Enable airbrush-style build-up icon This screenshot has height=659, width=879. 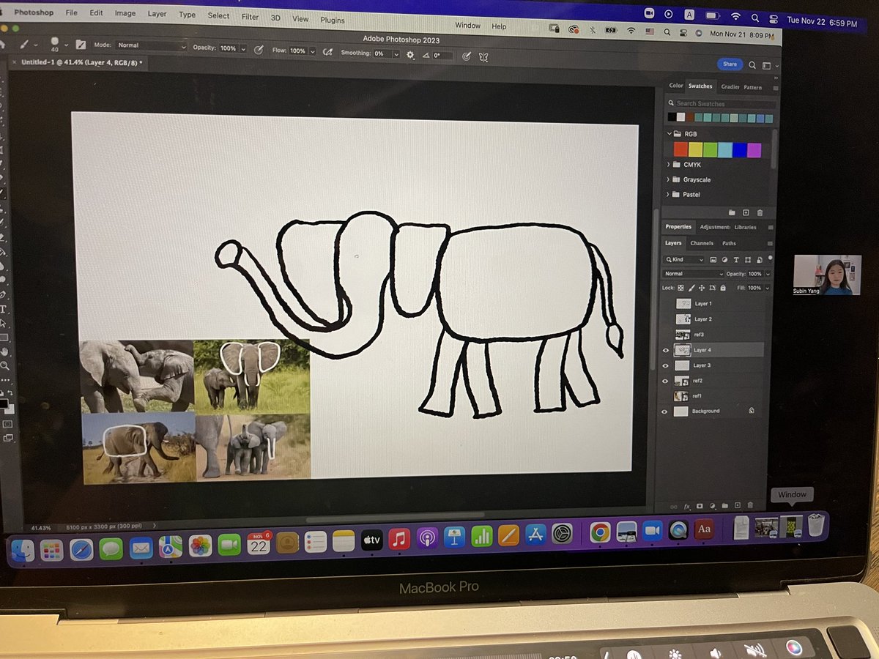[x=327, y=52]
